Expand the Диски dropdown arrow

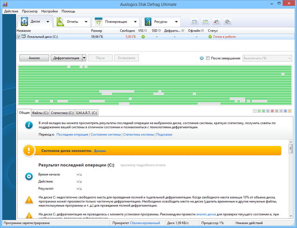pyautogui.click(x=48, y=22)
